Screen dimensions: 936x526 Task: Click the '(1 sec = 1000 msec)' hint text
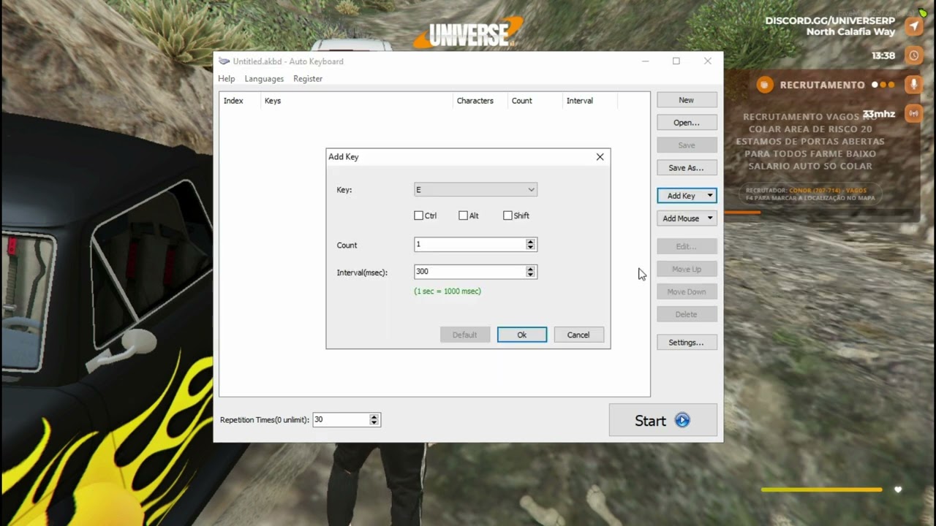point(448,291)
